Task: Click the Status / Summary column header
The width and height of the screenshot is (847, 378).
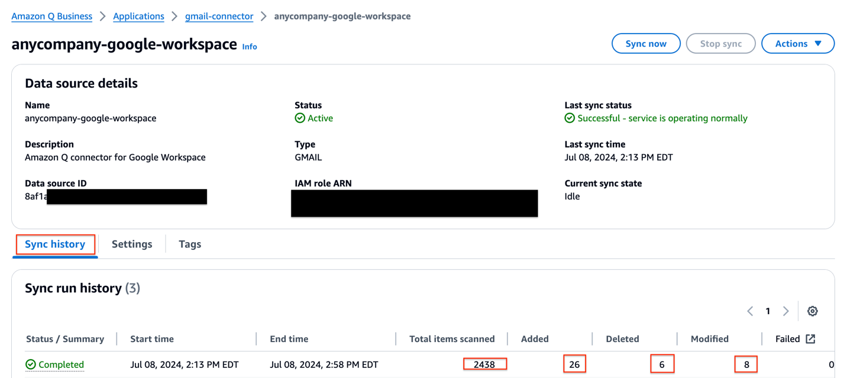Action: [x=65, y=339]
